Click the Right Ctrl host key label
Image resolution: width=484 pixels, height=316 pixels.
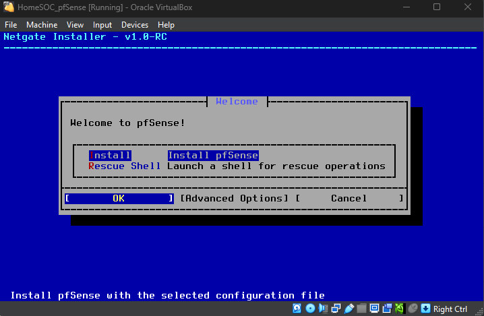pyautogui.click(x=450, y=309)
